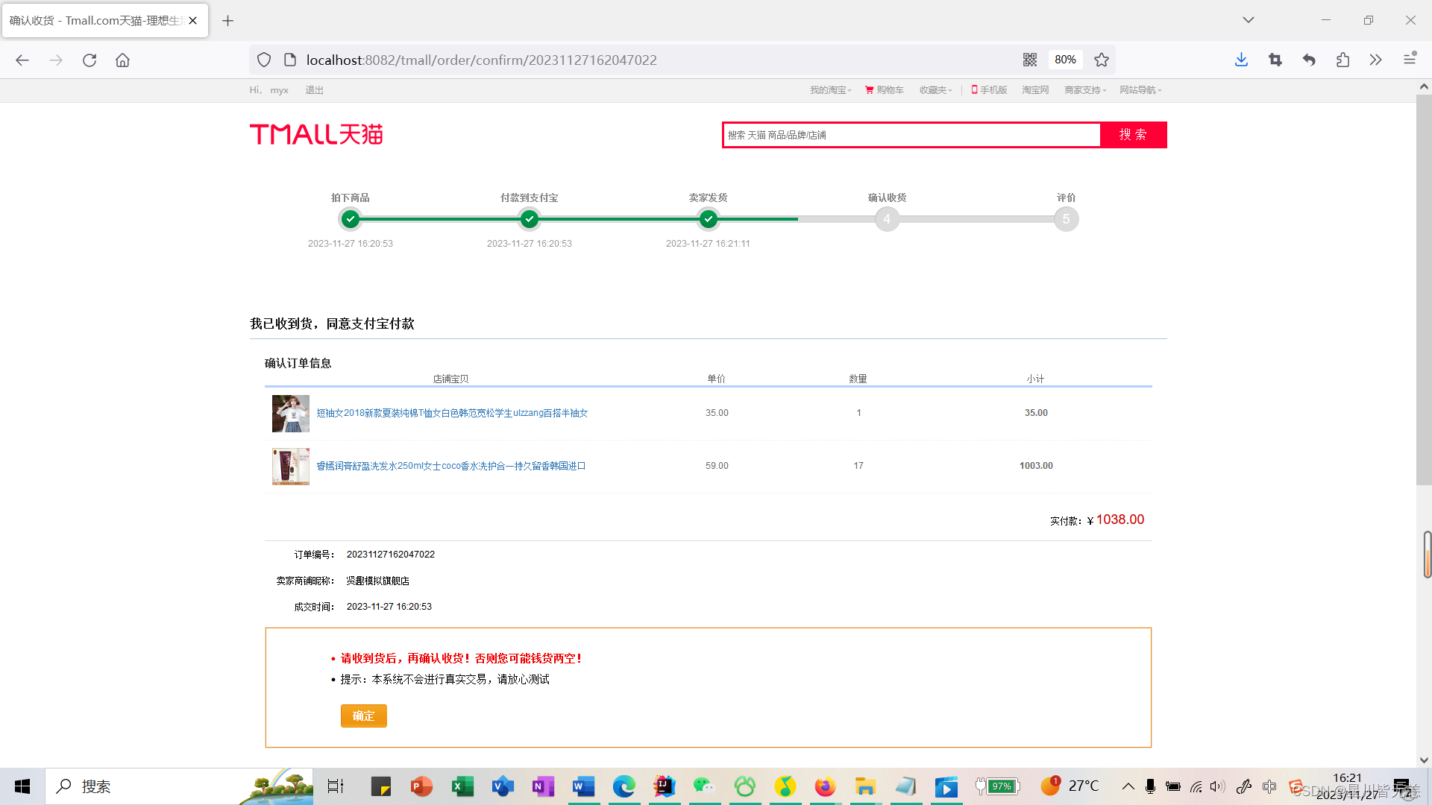The height and width of the screenshot is (805, 1432).
Task: Click the browser back arrow
Action: coord(22,60)
